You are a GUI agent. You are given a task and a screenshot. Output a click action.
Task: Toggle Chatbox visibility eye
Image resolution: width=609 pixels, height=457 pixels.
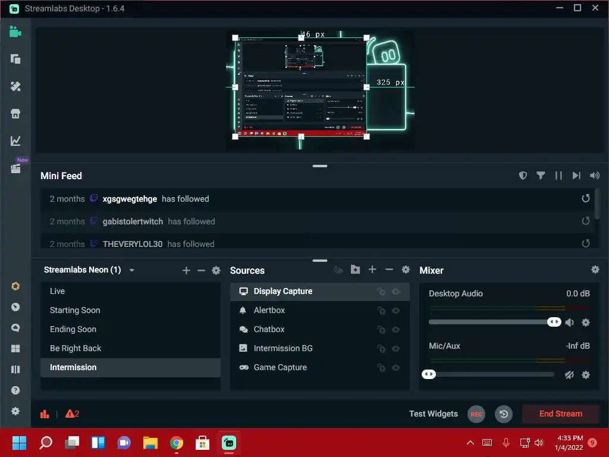pyautogui.click(x=395, y=330)
